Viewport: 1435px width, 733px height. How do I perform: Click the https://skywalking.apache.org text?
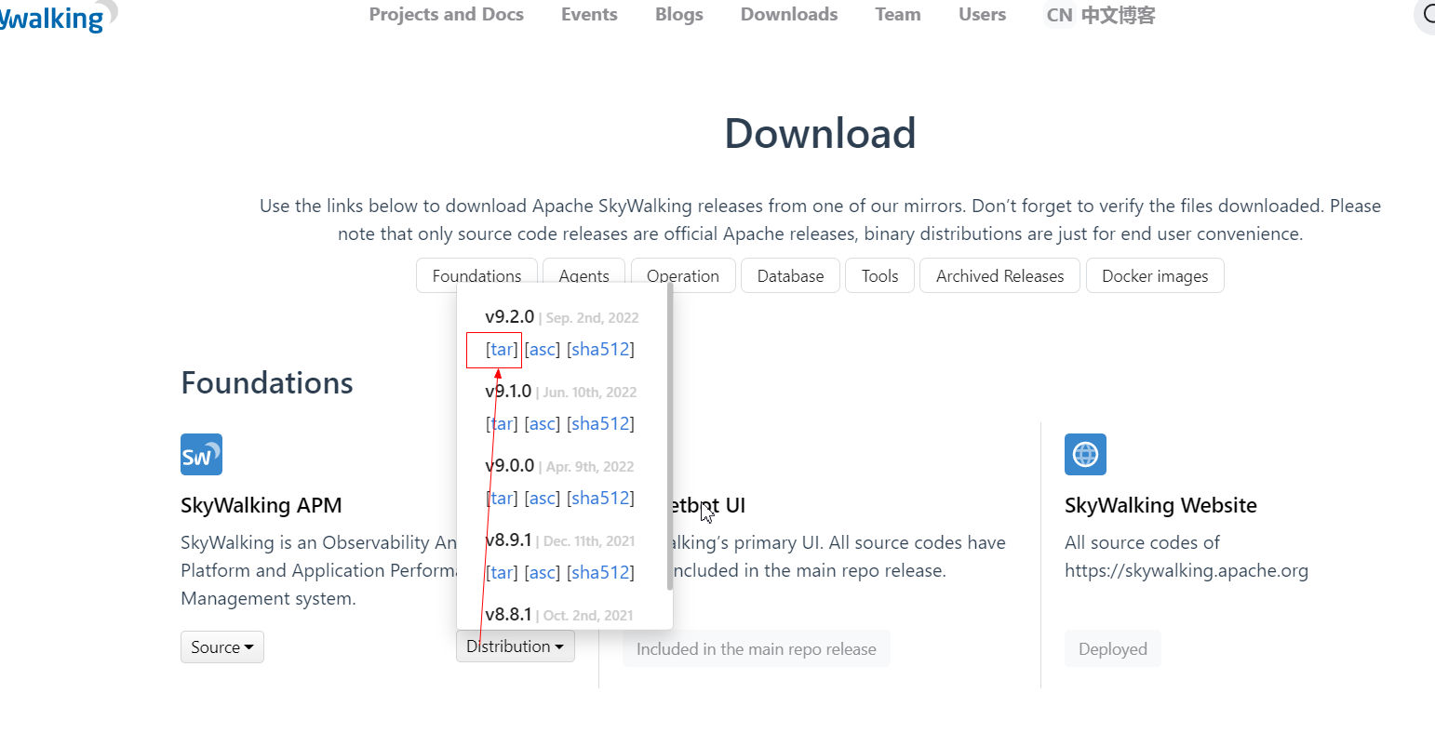pos(1187,570)
